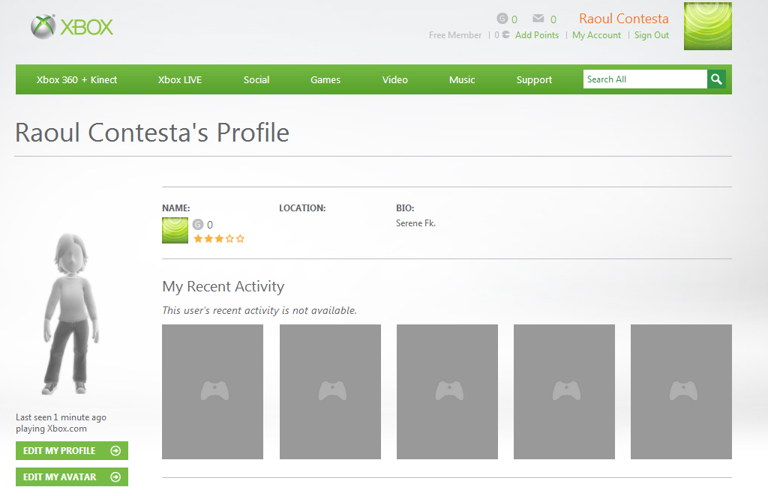768x496 pixels.
Task: Click the Xbox logo in the header
Action: click(72, 27)
